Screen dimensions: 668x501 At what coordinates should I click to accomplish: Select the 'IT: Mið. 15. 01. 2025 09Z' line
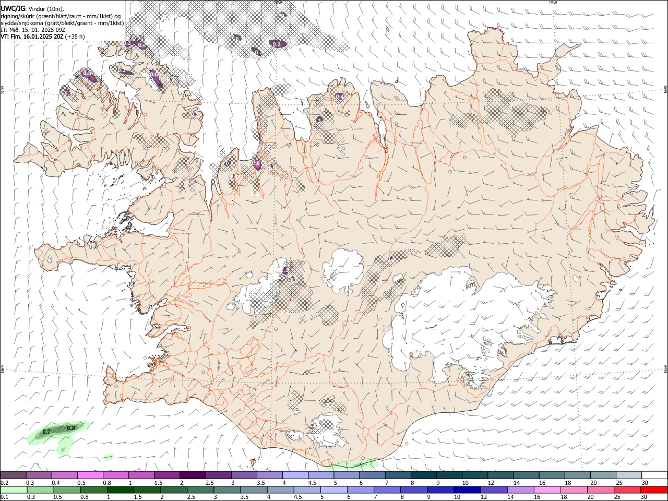(x=33, y=30)
